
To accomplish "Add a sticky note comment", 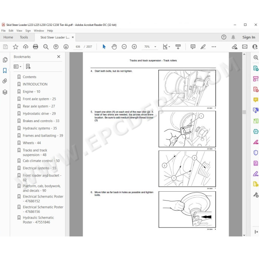I will pos(193,47).
